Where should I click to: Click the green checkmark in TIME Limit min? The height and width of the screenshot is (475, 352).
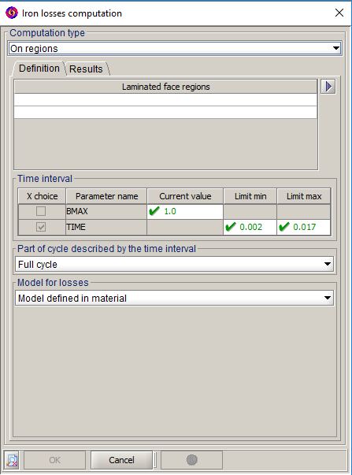tap(231, 227)
